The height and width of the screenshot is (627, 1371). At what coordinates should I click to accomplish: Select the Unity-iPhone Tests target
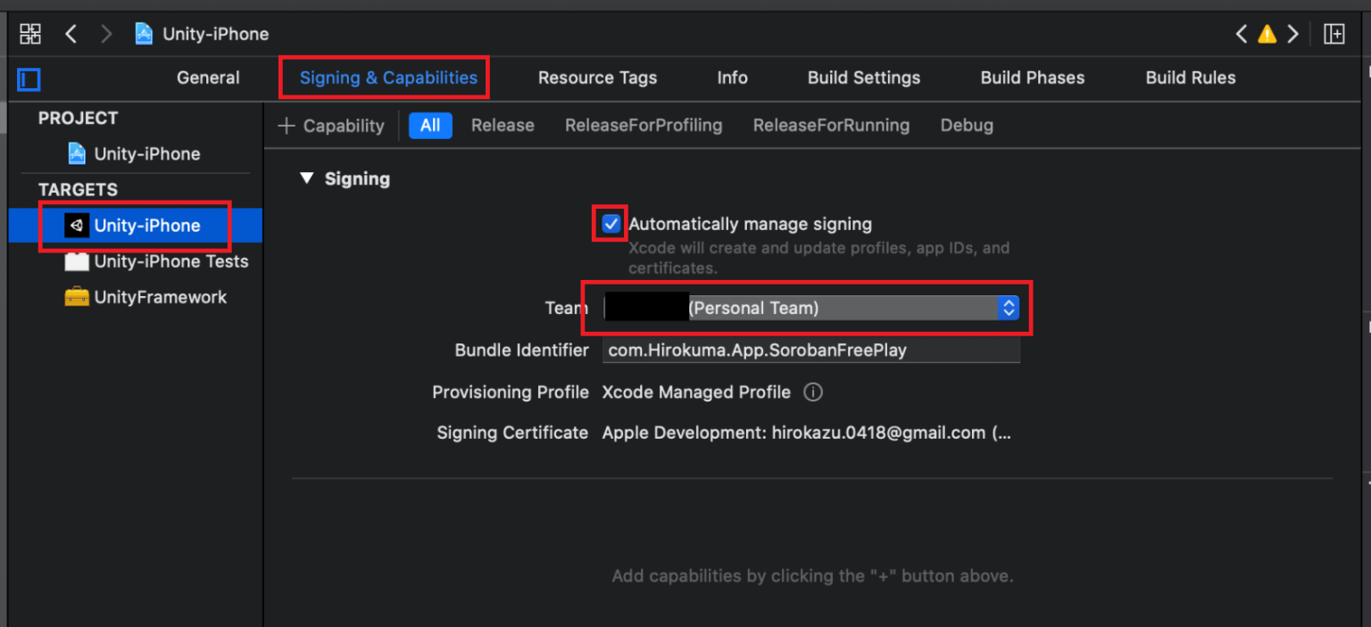pyautogui.click(x=170, y=261)
